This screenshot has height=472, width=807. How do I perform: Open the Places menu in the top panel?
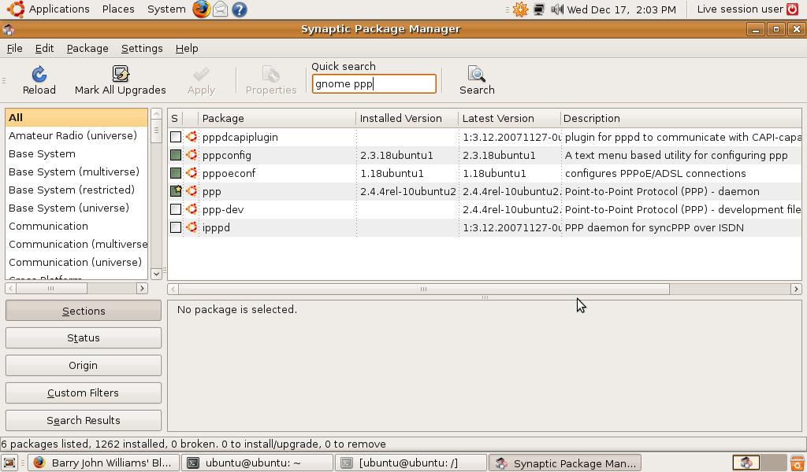pyautogui.click(x=118, y=9)
